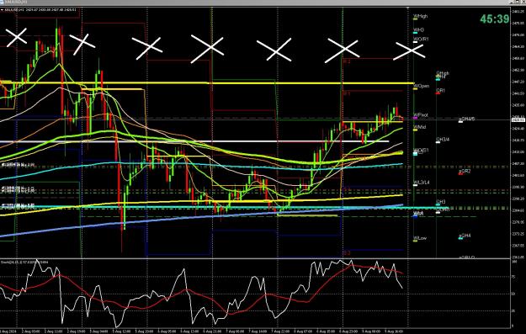Select the DH3/4 daily level label
The image size is (526, 334).
(443, 140)
